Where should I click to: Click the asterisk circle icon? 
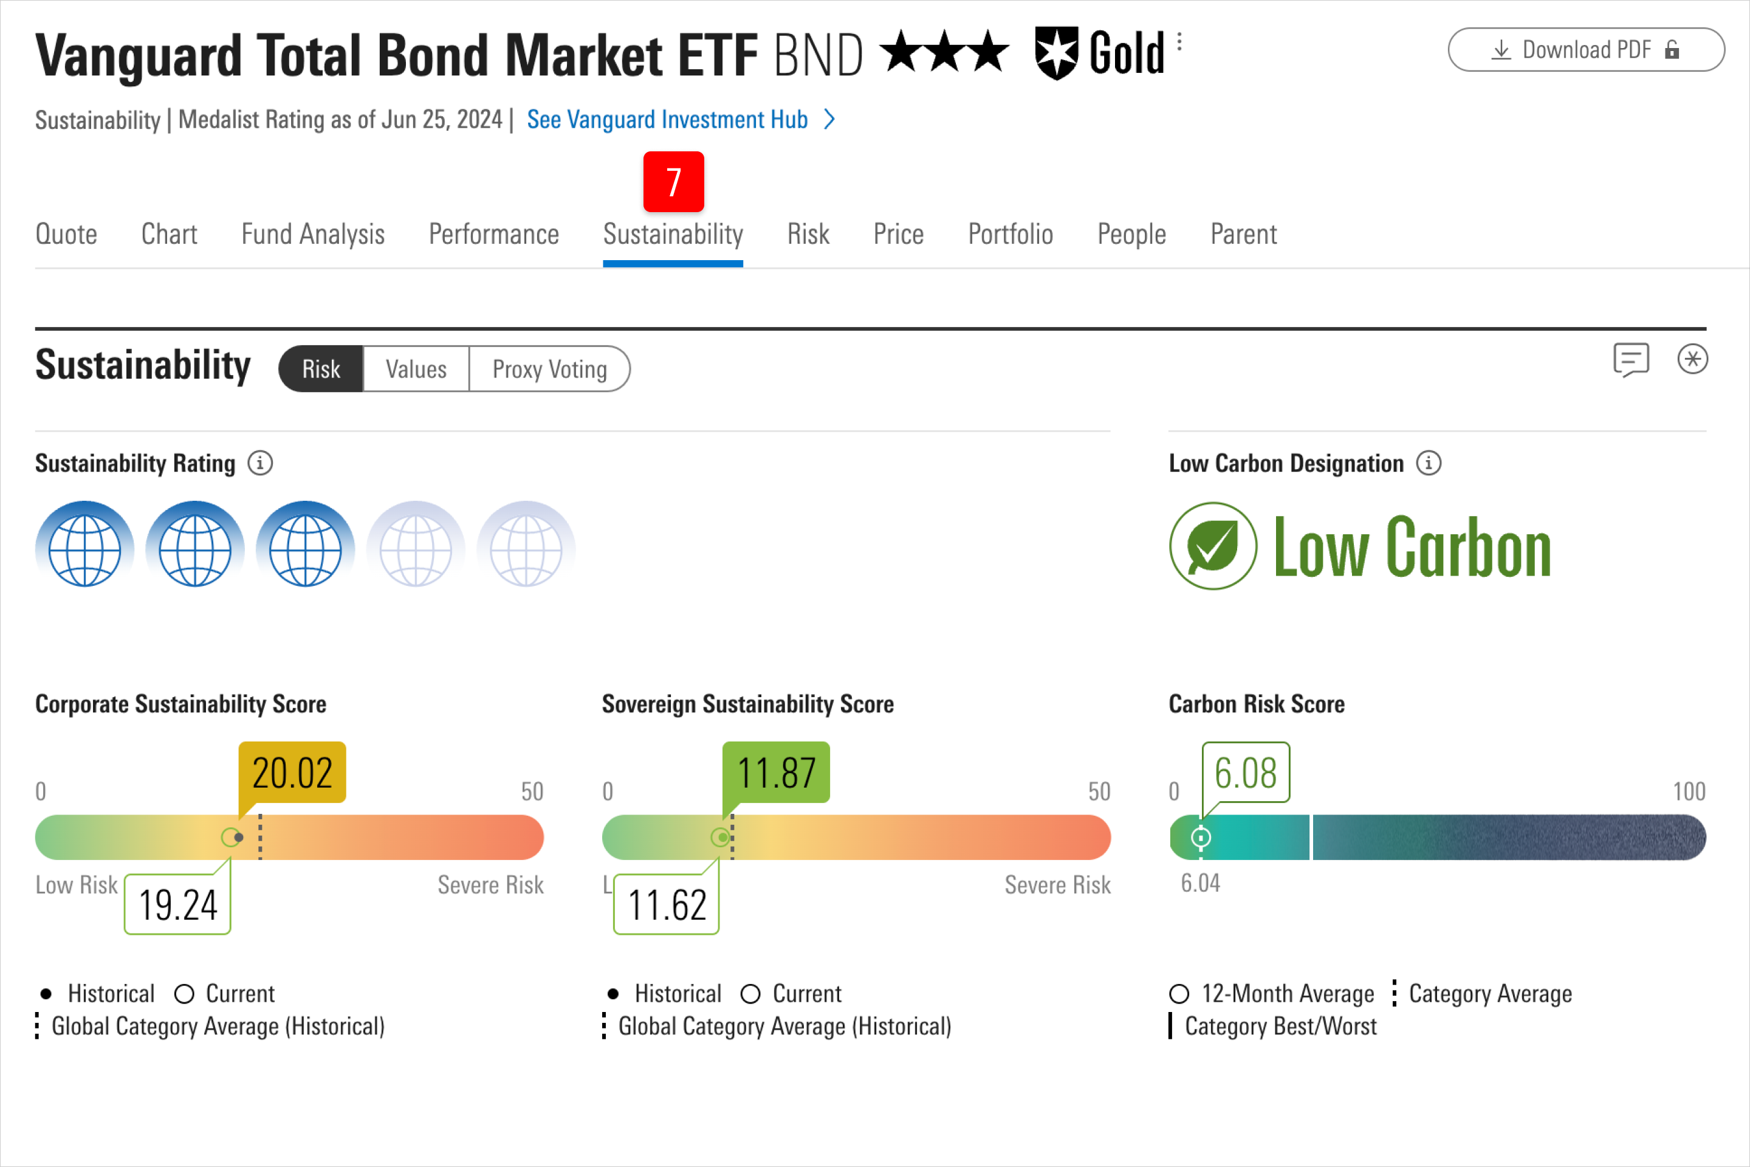pos(1692,359)
